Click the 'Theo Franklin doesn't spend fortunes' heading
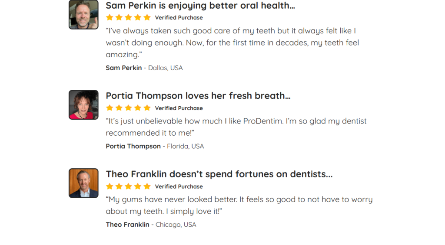445x245 pixels. pyautogui.click(x=219, y=174)
